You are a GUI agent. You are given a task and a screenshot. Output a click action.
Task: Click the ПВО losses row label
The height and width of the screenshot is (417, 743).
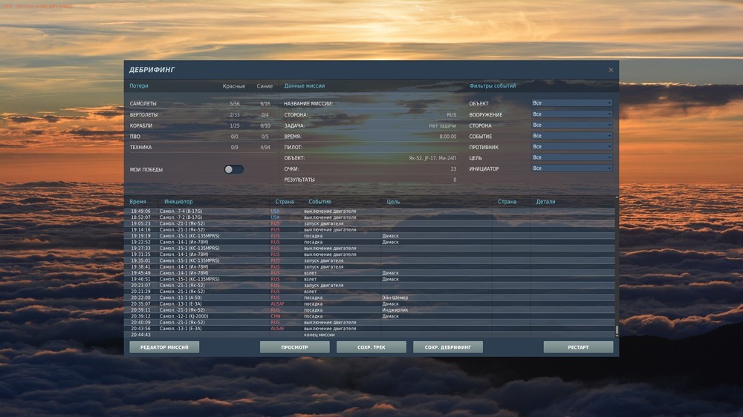[x=135, y=137]
